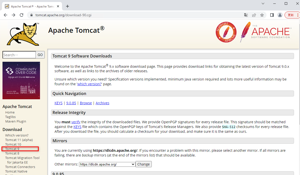Image resolution: width=300 pixels, height=175 pixels.
Task: Click the Apache Software Foundation logo
Action: (265, 32)
